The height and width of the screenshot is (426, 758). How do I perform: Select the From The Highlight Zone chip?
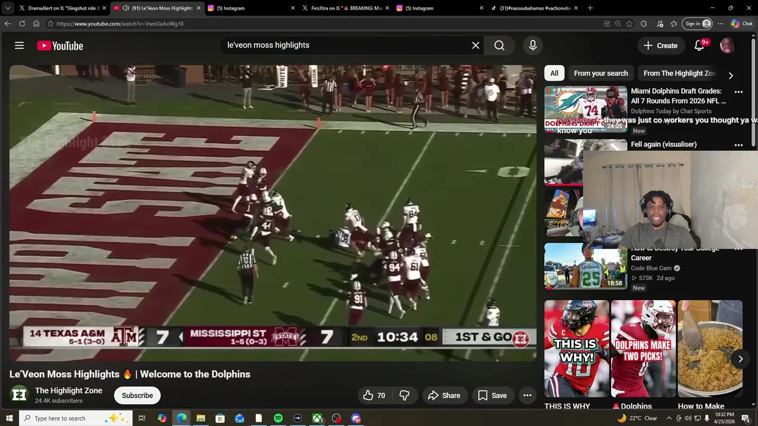pos(680,73)
